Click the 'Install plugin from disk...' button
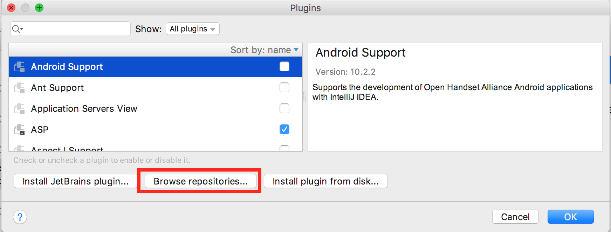 (x=326, y=181)
